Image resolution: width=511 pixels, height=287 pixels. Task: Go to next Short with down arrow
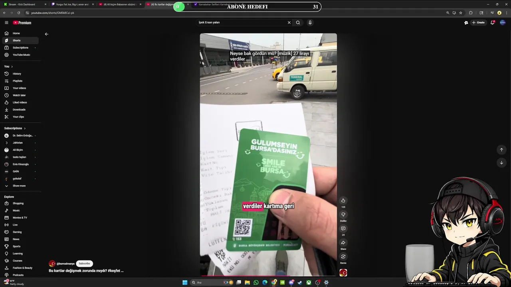pos(501,163)
